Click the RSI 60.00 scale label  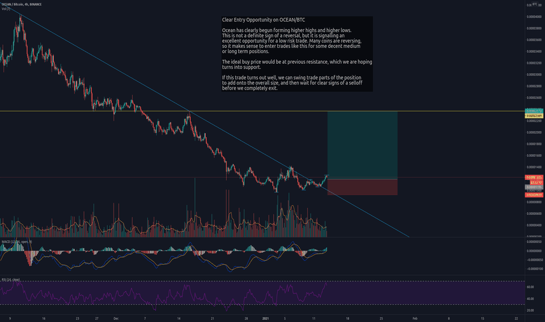pyautogui.click(x=530, y=287)
